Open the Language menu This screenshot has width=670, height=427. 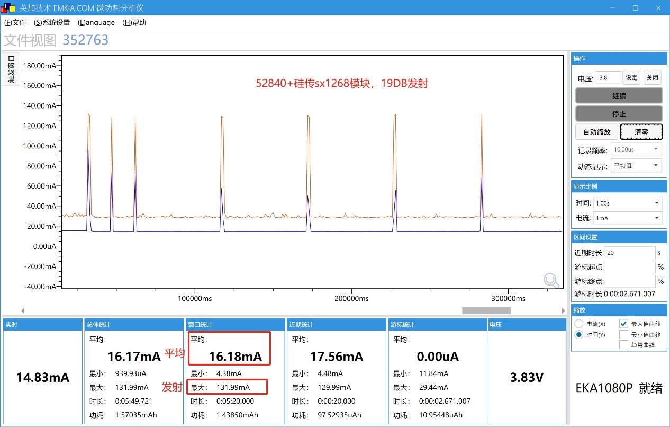pos(96,22)
